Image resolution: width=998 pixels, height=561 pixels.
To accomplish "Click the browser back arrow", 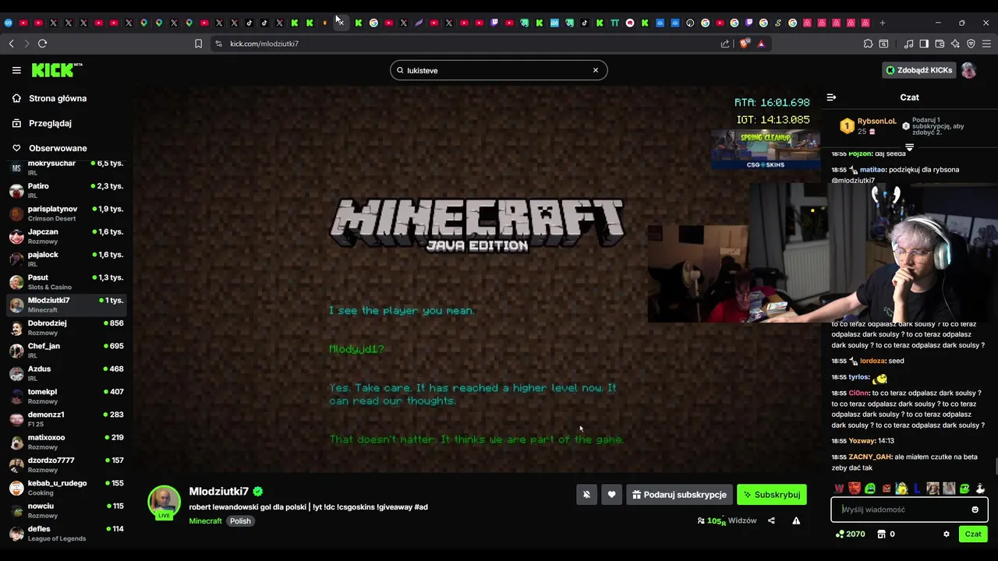I will pyautogui.click(x=11, y=44).
